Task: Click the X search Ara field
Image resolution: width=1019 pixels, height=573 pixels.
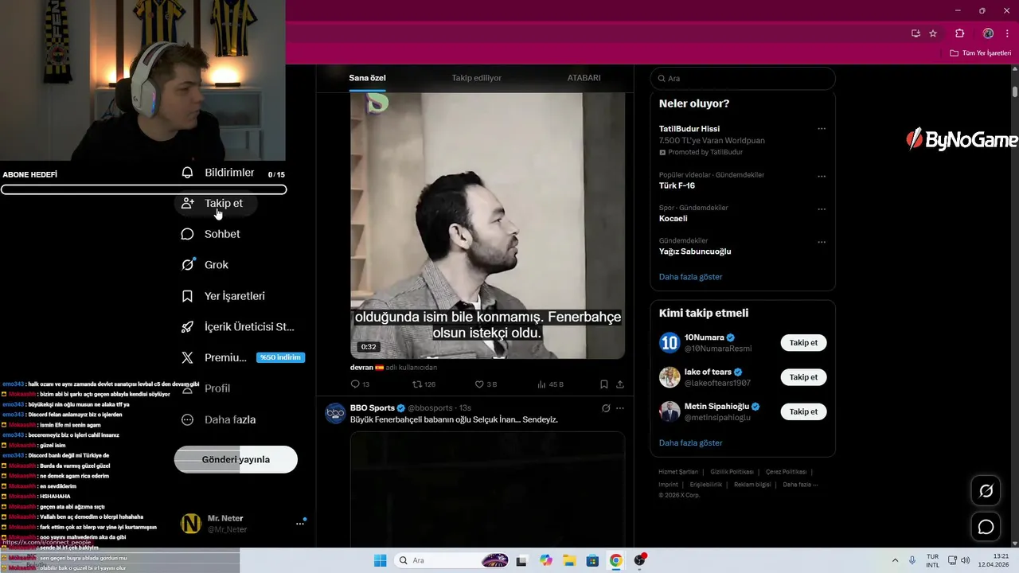Action: 743,78
